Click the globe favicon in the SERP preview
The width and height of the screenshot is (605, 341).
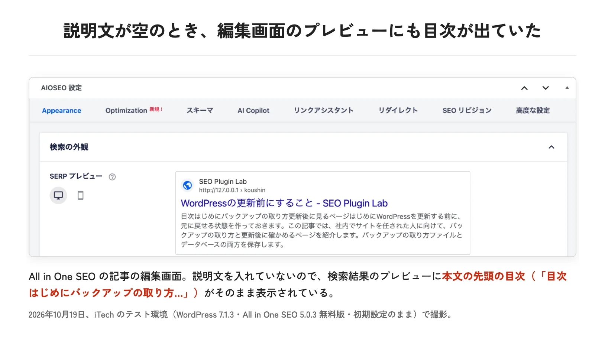pos(187,185)
